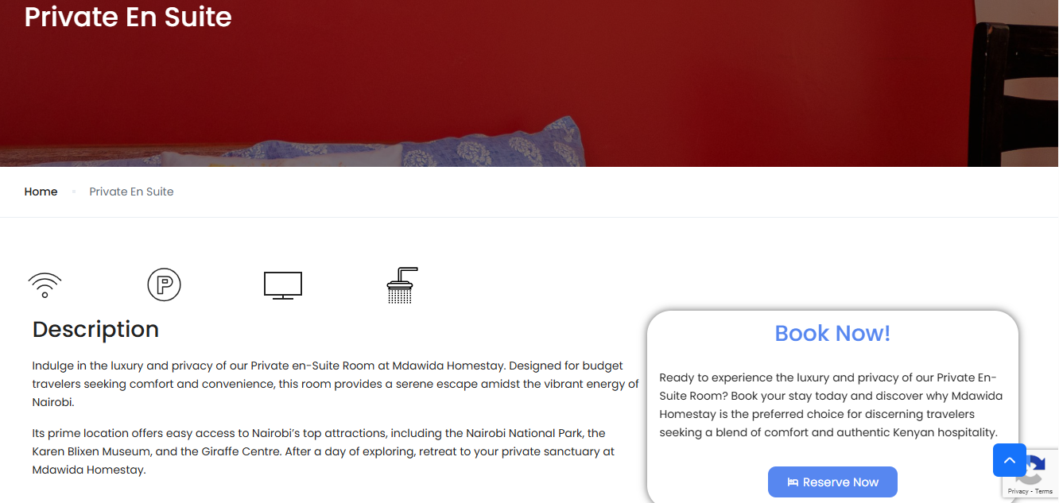This screenshot has height=503, width=1059.
Task: Go to Home via the breadcrumb
Action: 41,192
